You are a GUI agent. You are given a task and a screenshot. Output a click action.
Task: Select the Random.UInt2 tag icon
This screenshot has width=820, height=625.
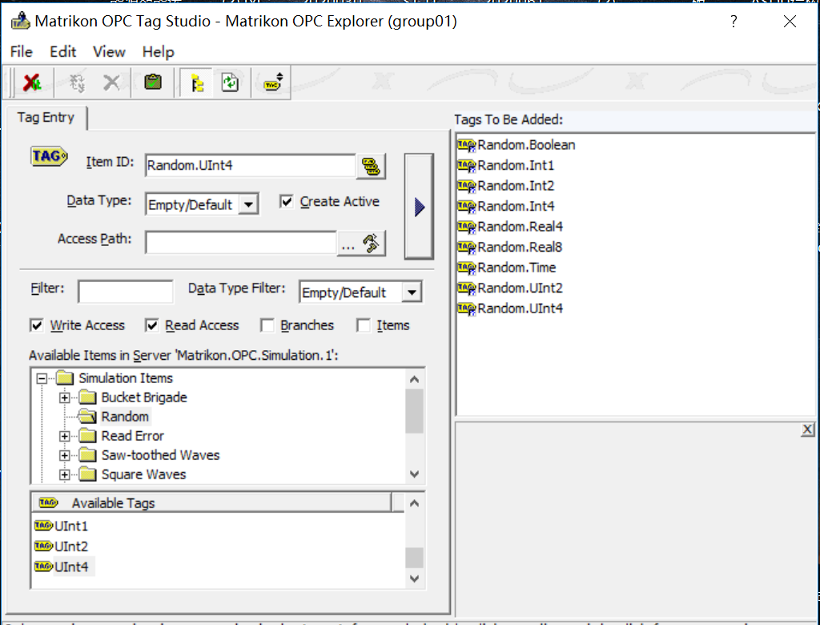point(467,288)
